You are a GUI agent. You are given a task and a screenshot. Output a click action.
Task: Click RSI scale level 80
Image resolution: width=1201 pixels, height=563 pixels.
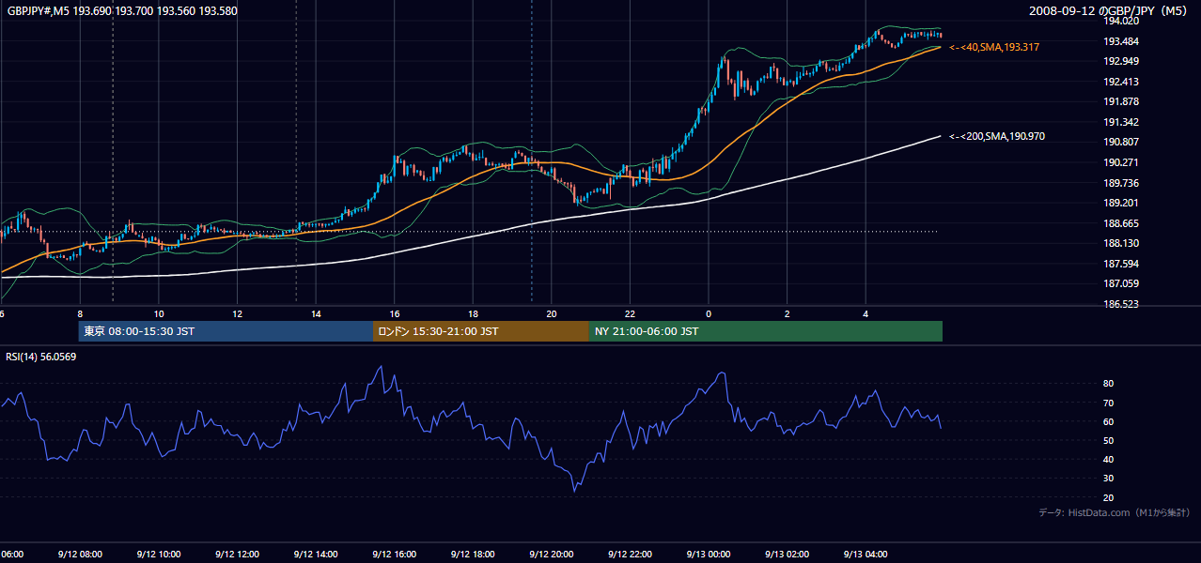(1109, 384)
